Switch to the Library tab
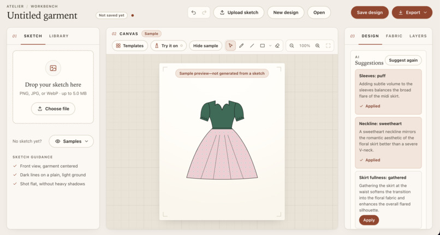 tap(59, 36)
